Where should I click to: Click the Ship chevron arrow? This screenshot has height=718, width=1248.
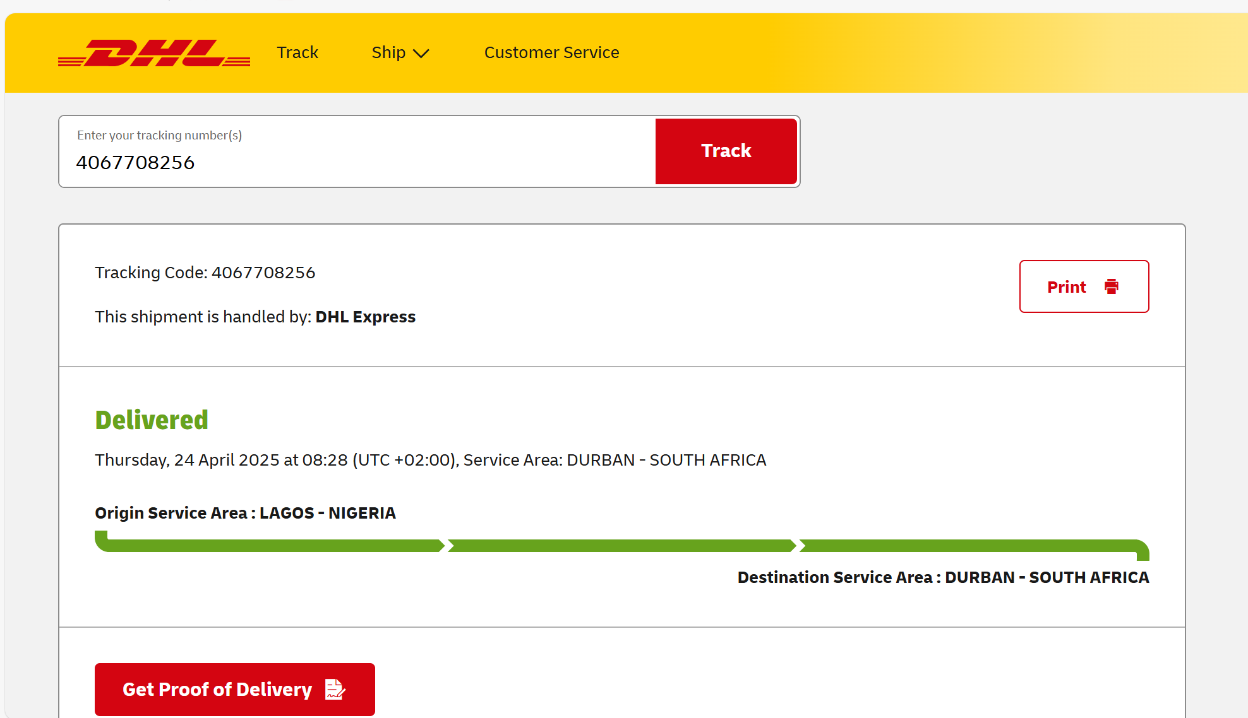421,54
